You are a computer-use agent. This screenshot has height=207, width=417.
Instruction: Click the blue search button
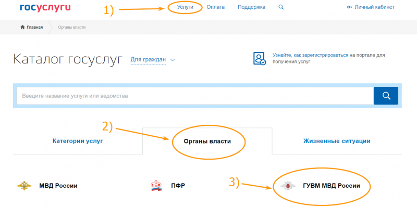[x=386, y=96]
